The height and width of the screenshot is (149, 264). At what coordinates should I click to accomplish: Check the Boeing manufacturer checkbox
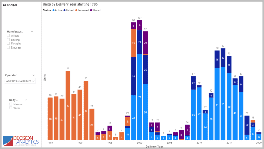[8, 40]
